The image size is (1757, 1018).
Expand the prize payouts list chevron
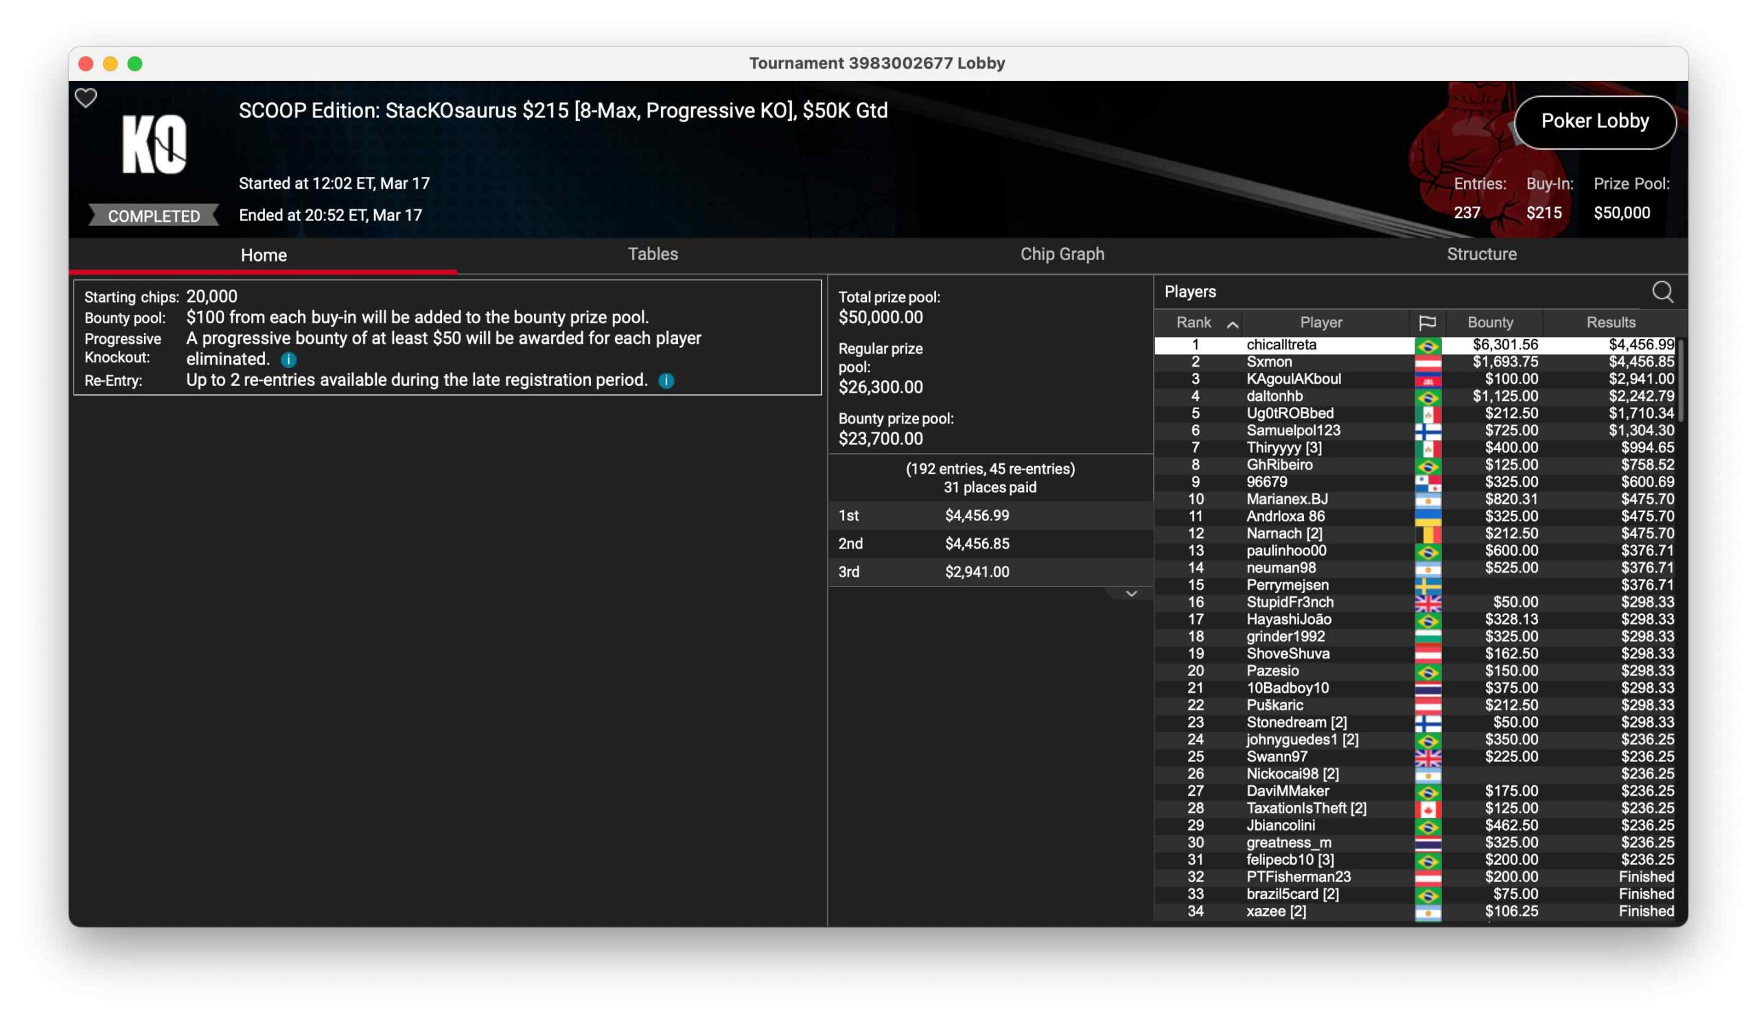point(1131,594)
